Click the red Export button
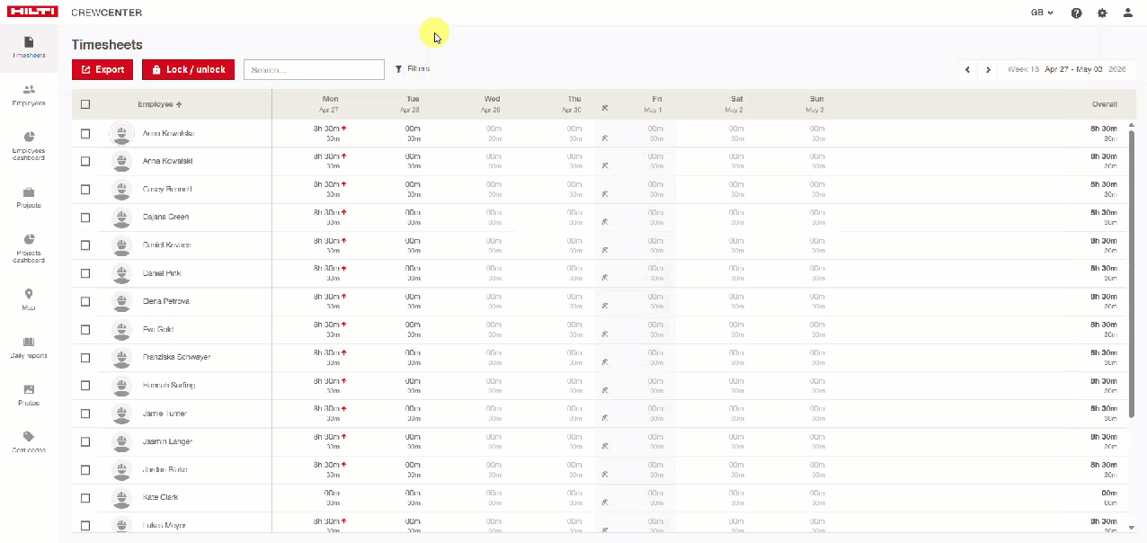The image size is (1147, 543). pyautogui.click(x=102, y=70)
